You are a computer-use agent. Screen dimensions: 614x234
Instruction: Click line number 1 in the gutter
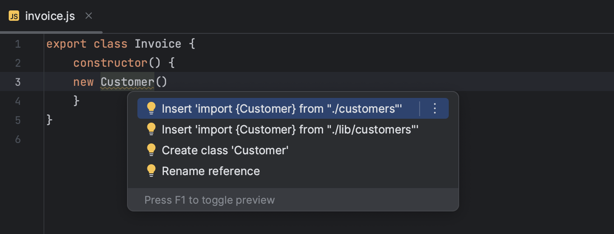tap(17, 44)
